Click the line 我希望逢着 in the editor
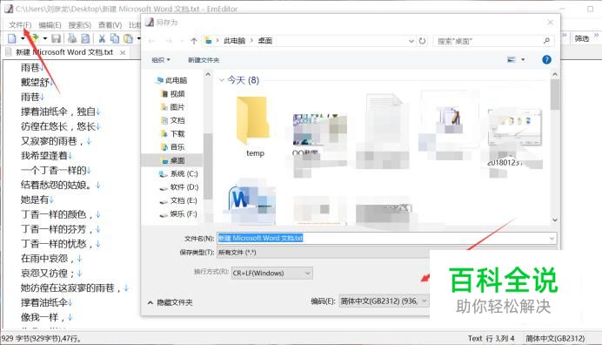Screen dimensions: 602x345 (44, 156)
